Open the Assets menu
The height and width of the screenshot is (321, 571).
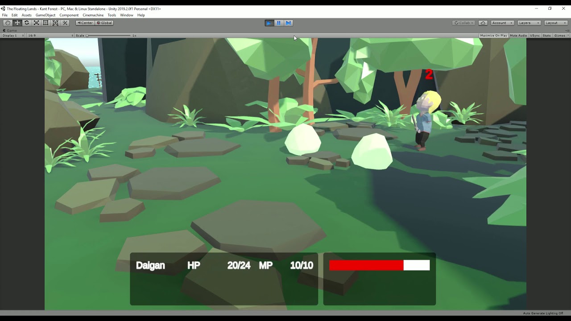click(x=27, y=15)
